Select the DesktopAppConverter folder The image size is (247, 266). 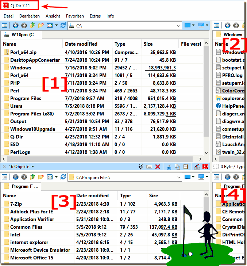(35, 60)
